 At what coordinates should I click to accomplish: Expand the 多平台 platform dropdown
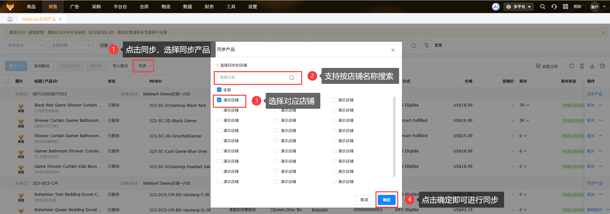point(519,7)
